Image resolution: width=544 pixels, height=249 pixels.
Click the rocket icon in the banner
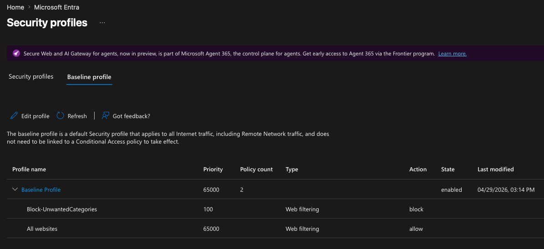click(16, 54)
